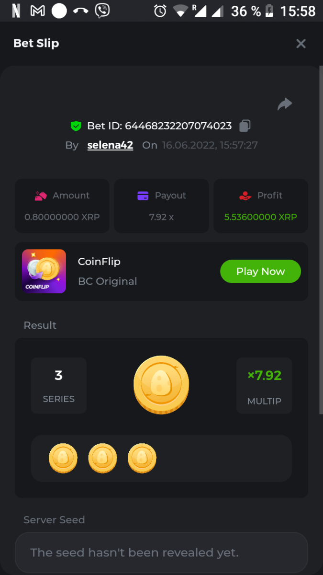Screen dimensions: 323x575
Task: Tap the share arrow icon
Action: 285,104
